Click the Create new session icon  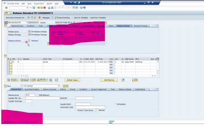click(x=74, y=8)
